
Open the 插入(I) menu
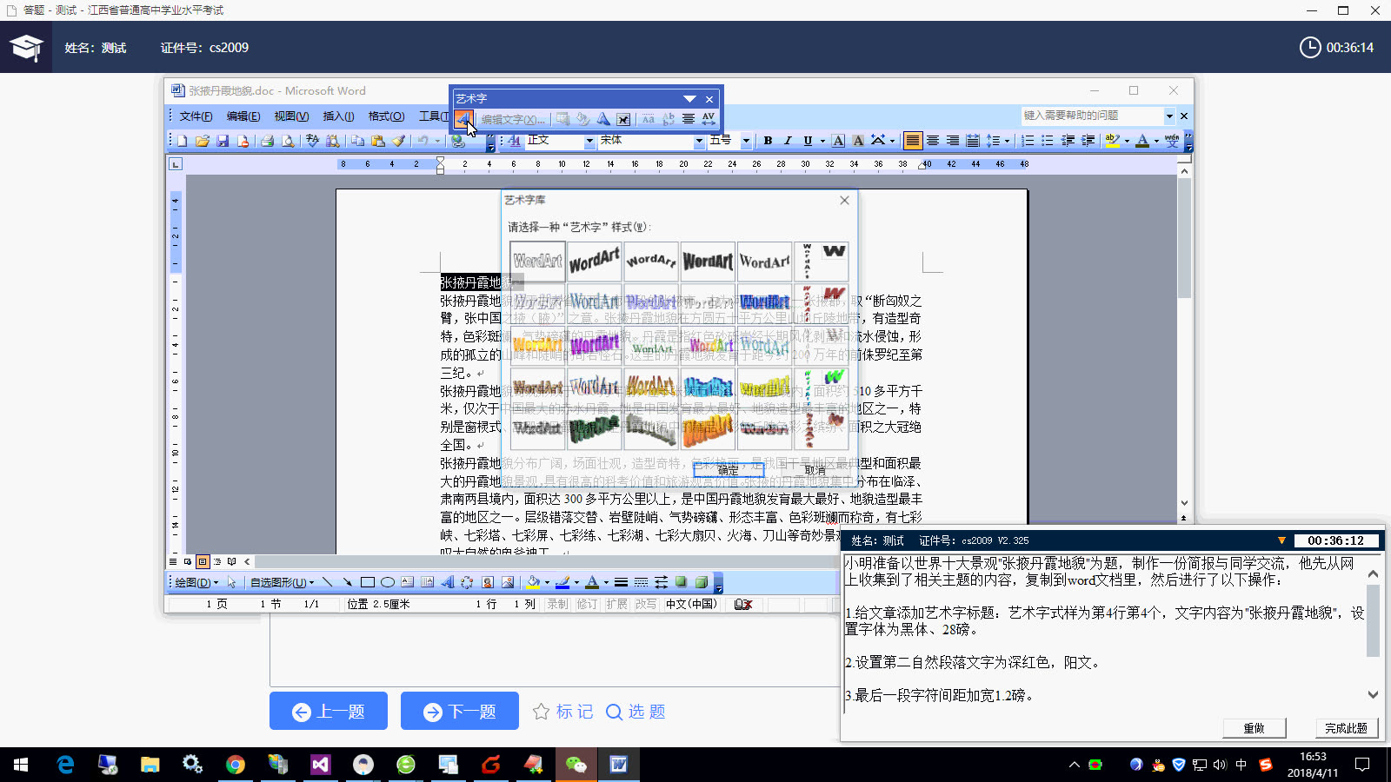[338, 116]
